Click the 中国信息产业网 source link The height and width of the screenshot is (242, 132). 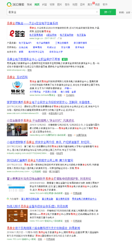tap(56, 114)
